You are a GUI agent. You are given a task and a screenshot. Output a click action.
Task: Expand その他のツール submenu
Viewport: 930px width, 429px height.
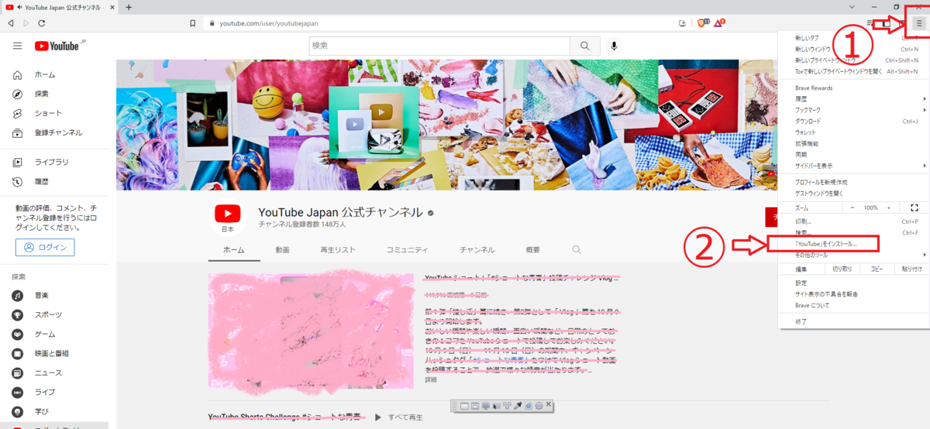click(854, 255)
